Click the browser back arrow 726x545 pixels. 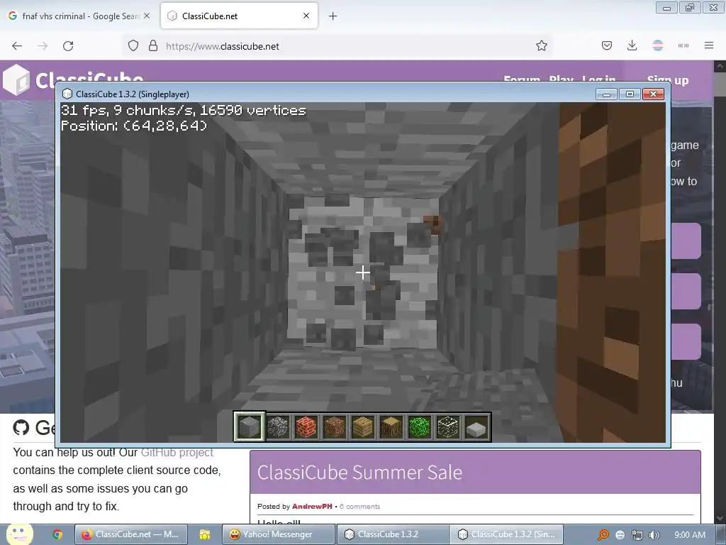coord(17,46)
